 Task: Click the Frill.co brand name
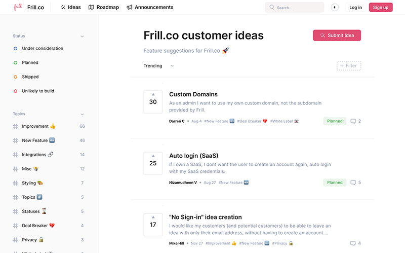(x=35, y=7)
